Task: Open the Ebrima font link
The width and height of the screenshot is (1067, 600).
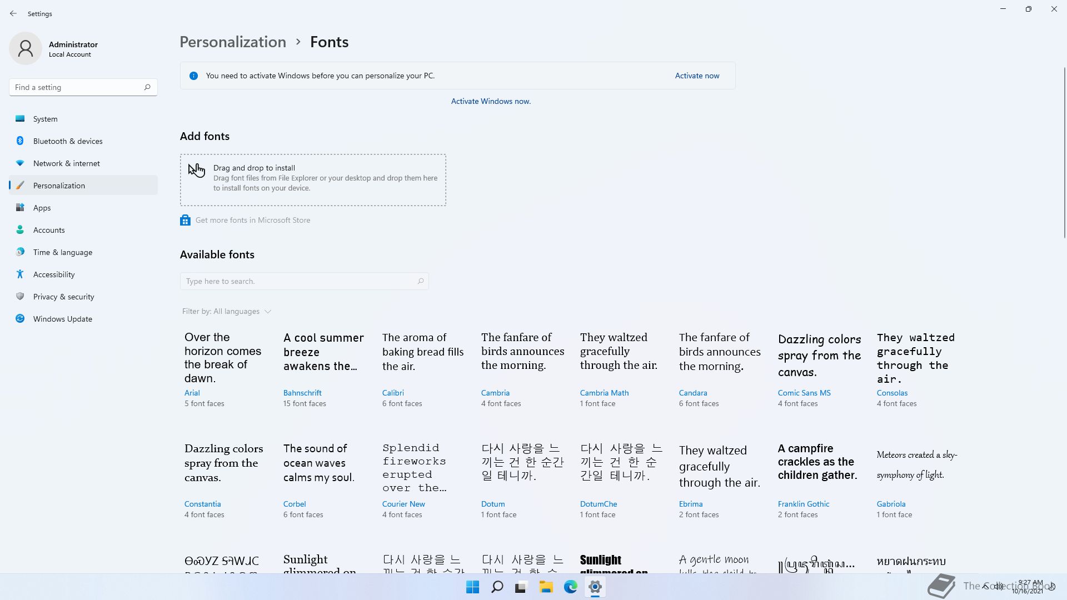Action: coord(691,504)
